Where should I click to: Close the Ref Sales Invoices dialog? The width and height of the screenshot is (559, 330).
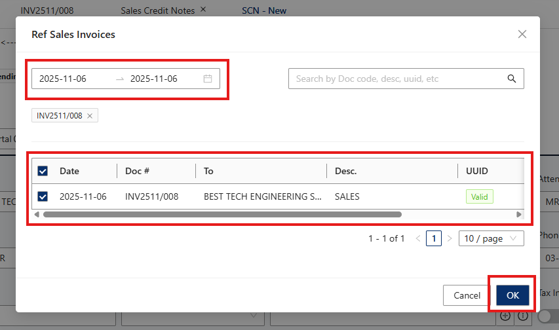(x=522, y=34)
